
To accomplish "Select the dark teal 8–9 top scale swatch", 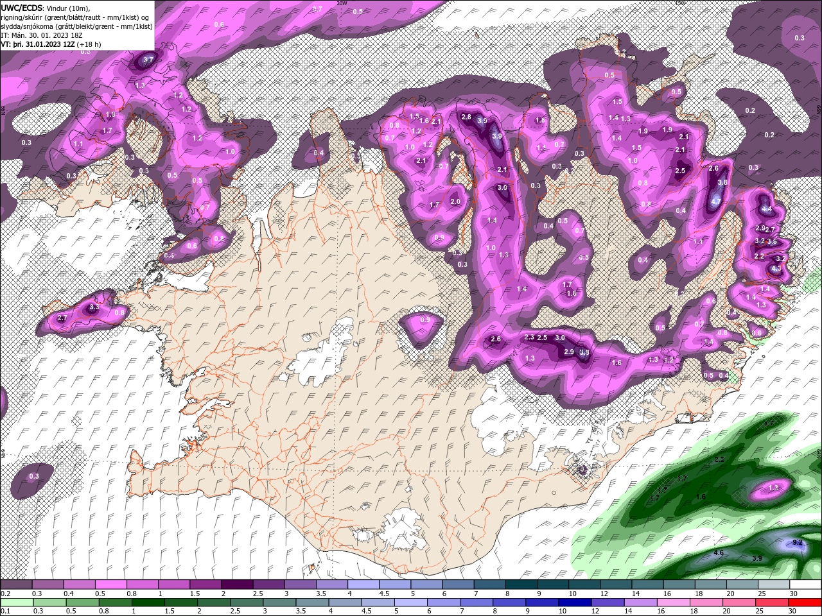I will (520, 585).
